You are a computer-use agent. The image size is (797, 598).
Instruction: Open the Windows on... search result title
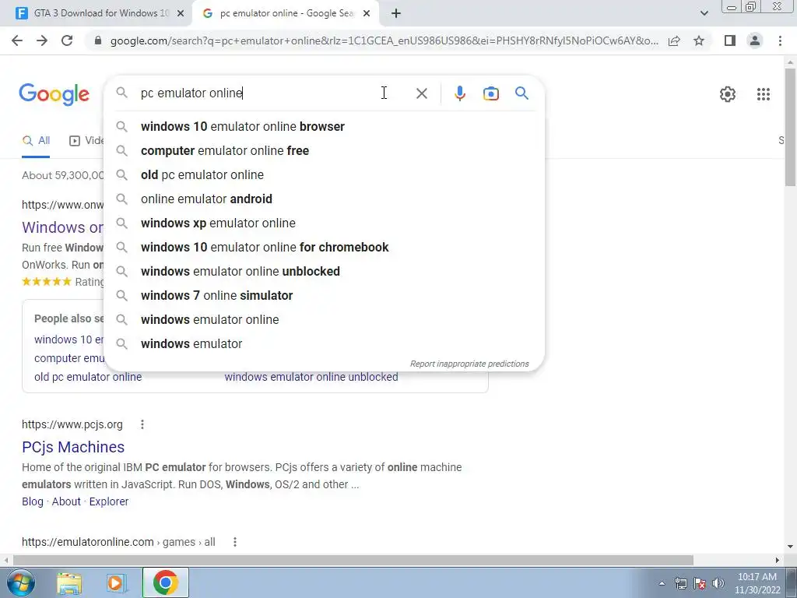pyautogui.click(x=62, y=227)
